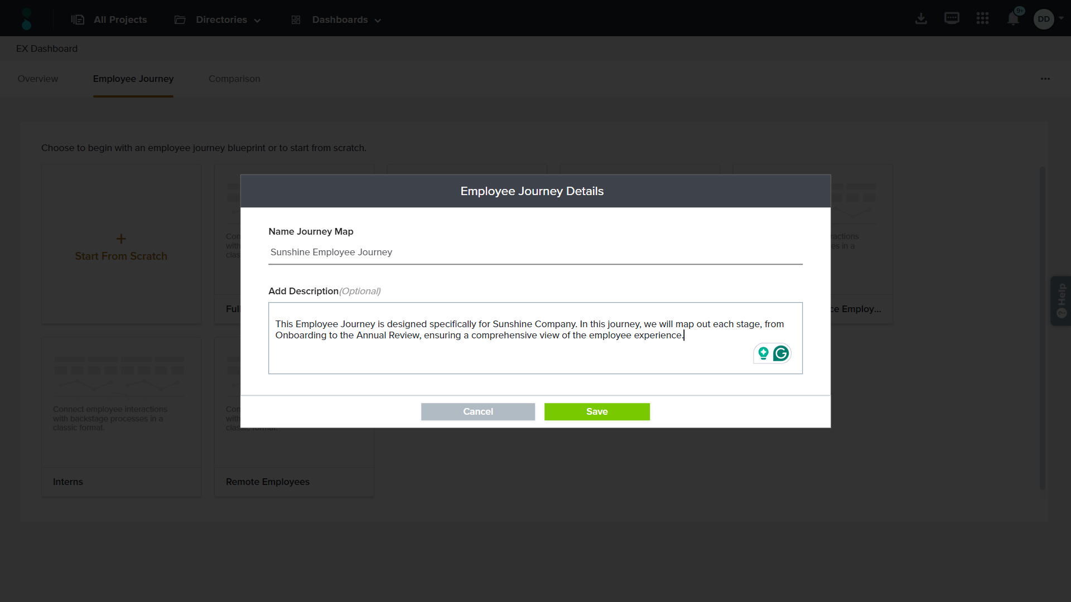Click the download icon in top bar

[921, 19]
